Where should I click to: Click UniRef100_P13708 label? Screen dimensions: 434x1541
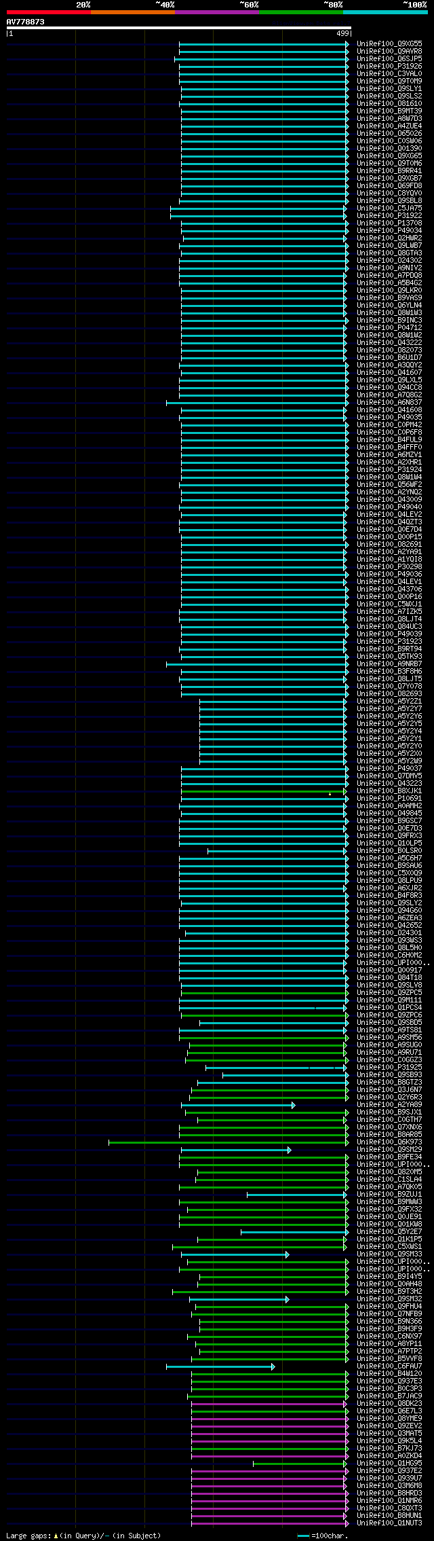(389, 223)
